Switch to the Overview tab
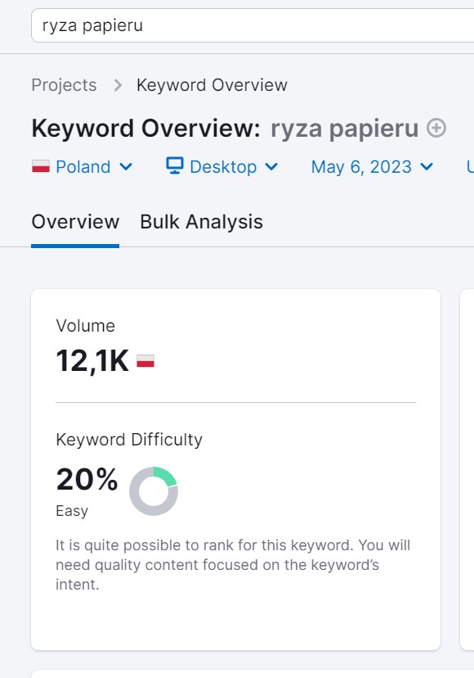Screen dimensions: 474x678 pos(75,222)
